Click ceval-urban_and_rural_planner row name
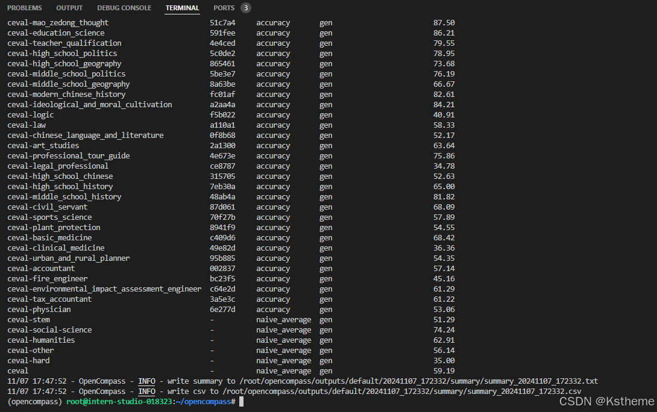This screenshot has width=657, height=412. click(68, 258)
